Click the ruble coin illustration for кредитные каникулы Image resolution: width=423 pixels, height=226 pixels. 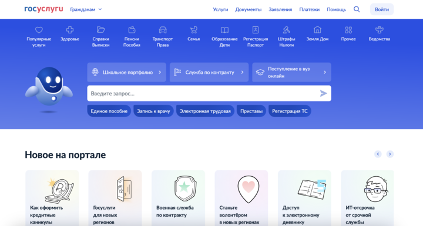click(60, 190)
